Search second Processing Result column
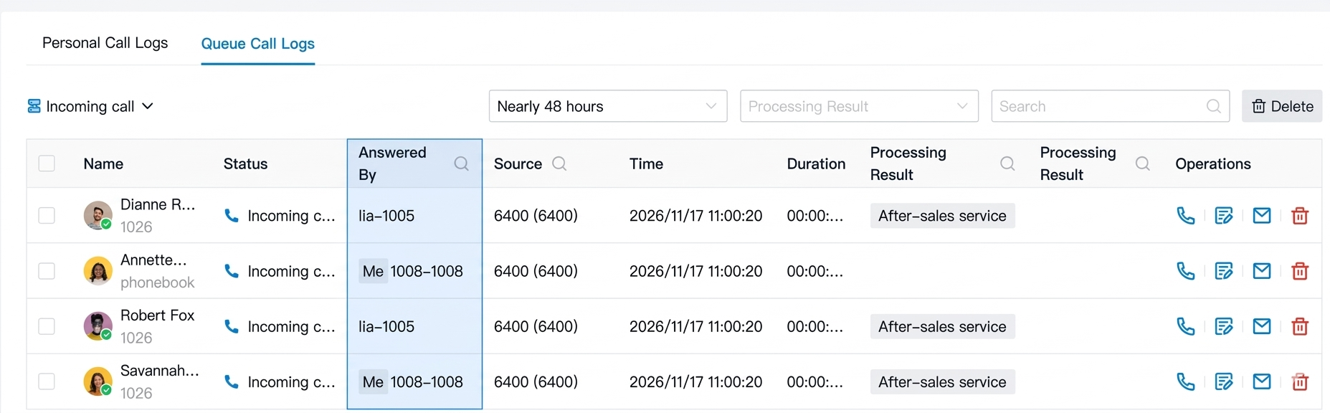1330x413 pixels. pyautogui.click(x=1143, y=163)
